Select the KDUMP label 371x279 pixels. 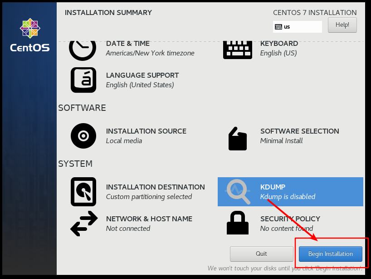click(273, 187)
